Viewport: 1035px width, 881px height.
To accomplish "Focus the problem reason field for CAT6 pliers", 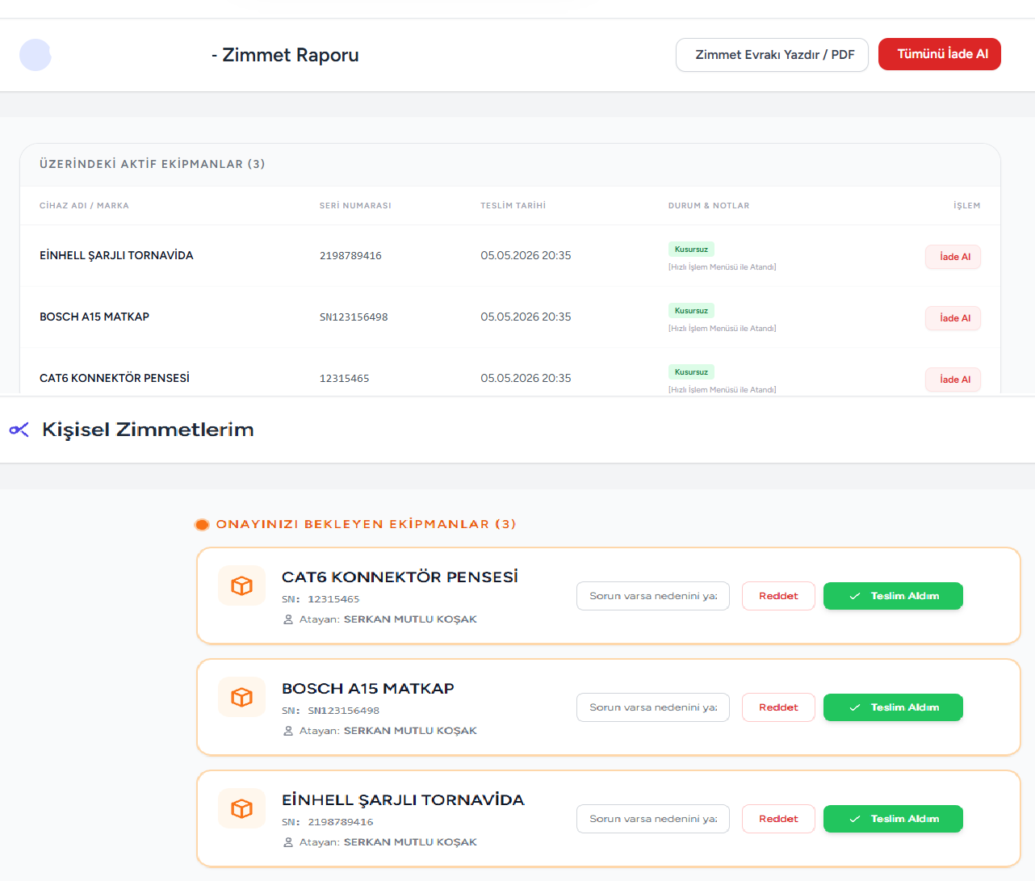I will (x=653, y=596).
